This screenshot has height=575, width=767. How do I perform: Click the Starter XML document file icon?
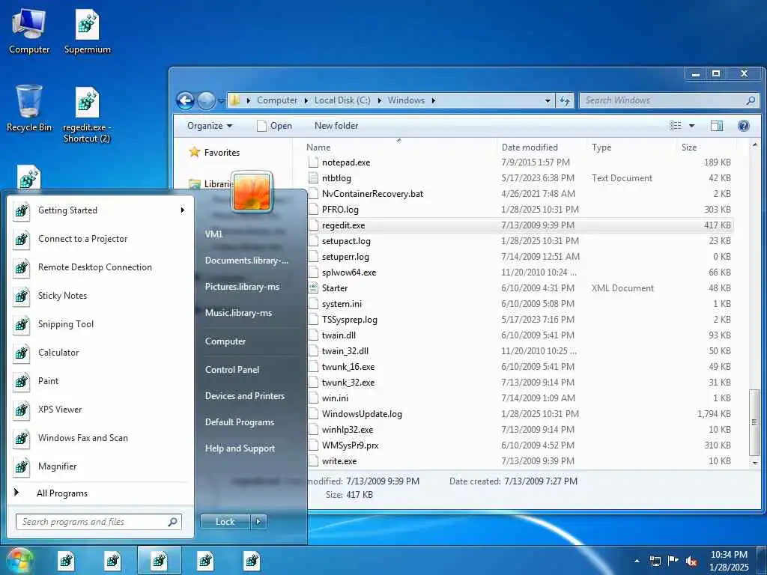point(313,288)
